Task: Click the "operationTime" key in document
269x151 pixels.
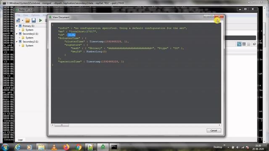Action: tap(70, 62)
